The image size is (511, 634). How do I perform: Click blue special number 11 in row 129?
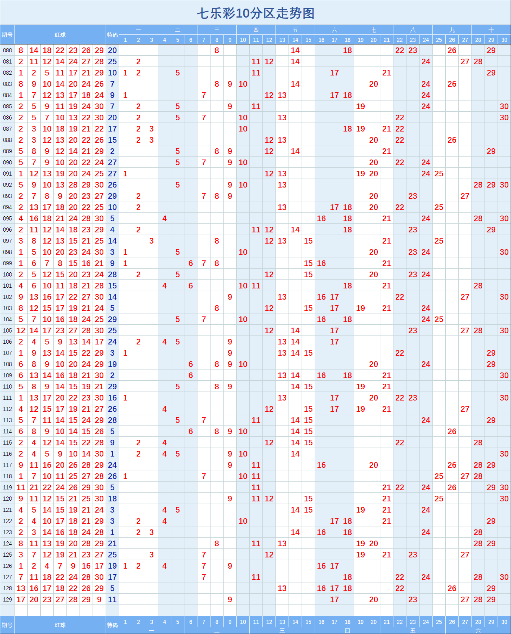click(x=112, y=600)
